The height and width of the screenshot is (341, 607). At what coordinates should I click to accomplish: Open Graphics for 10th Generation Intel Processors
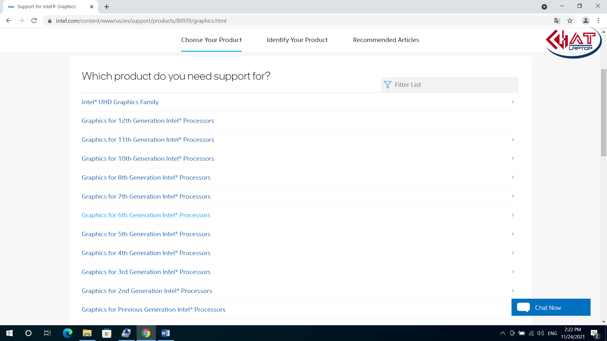(148, 159)
